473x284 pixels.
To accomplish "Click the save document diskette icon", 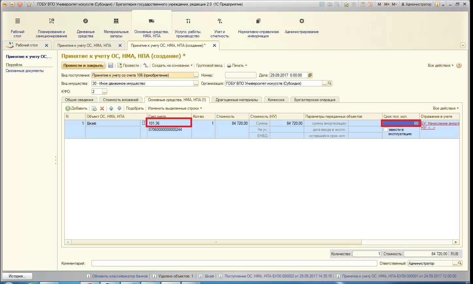I will (110, 65).
